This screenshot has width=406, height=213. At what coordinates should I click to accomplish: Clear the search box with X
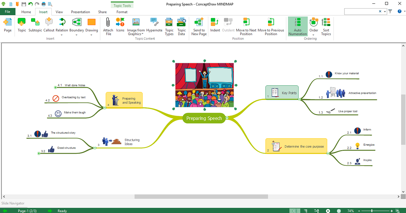click(380, 11)
